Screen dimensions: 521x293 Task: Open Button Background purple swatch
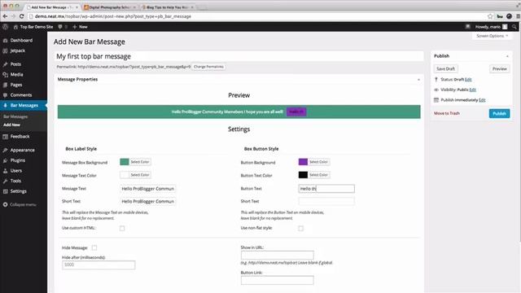point(303,162)
